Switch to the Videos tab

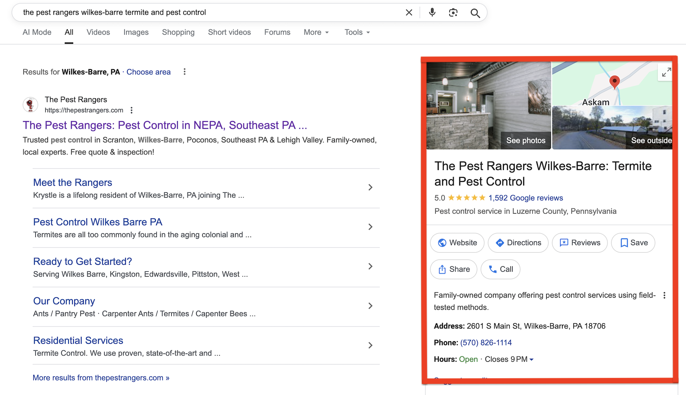pos(98,32)
